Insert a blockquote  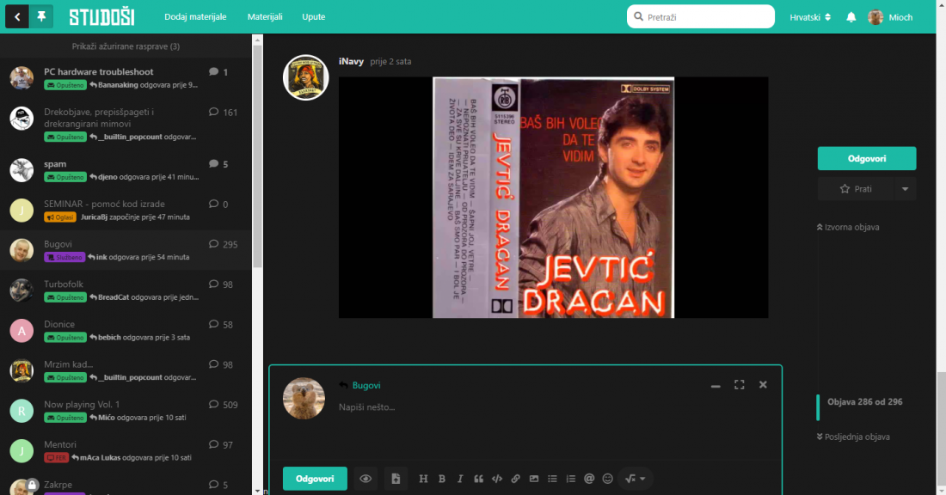(x=478, y=479)
